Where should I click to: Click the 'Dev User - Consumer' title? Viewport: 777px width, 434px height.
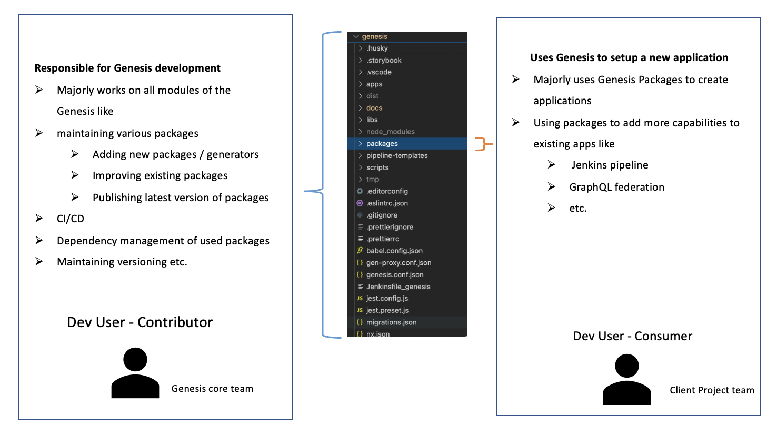[633, 336]
